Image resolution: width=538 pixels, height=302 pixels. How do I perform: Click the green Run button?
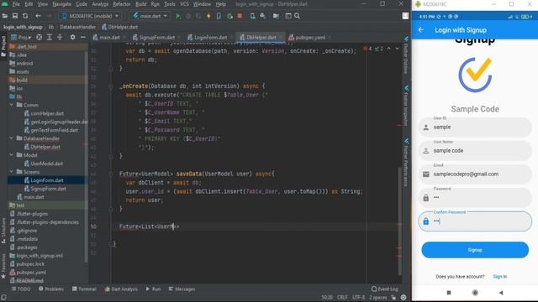178,16
